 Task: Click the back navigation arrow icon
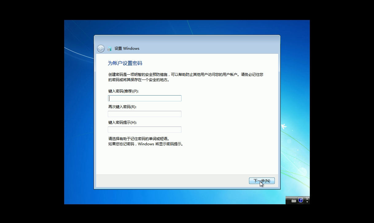100,49
